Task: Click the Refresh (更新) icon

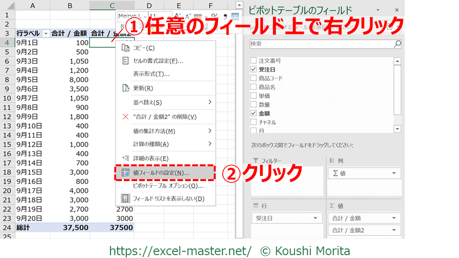Action: 126,88
